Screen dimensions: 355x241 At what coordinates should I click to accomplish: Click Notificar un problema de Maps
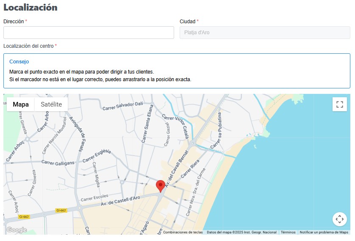click(324, 232)
